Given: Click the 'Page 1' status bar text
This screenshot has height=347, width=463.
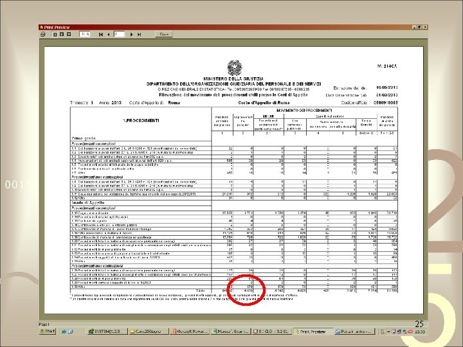Looking at the screenshot, I should click(x=44, y=324).
